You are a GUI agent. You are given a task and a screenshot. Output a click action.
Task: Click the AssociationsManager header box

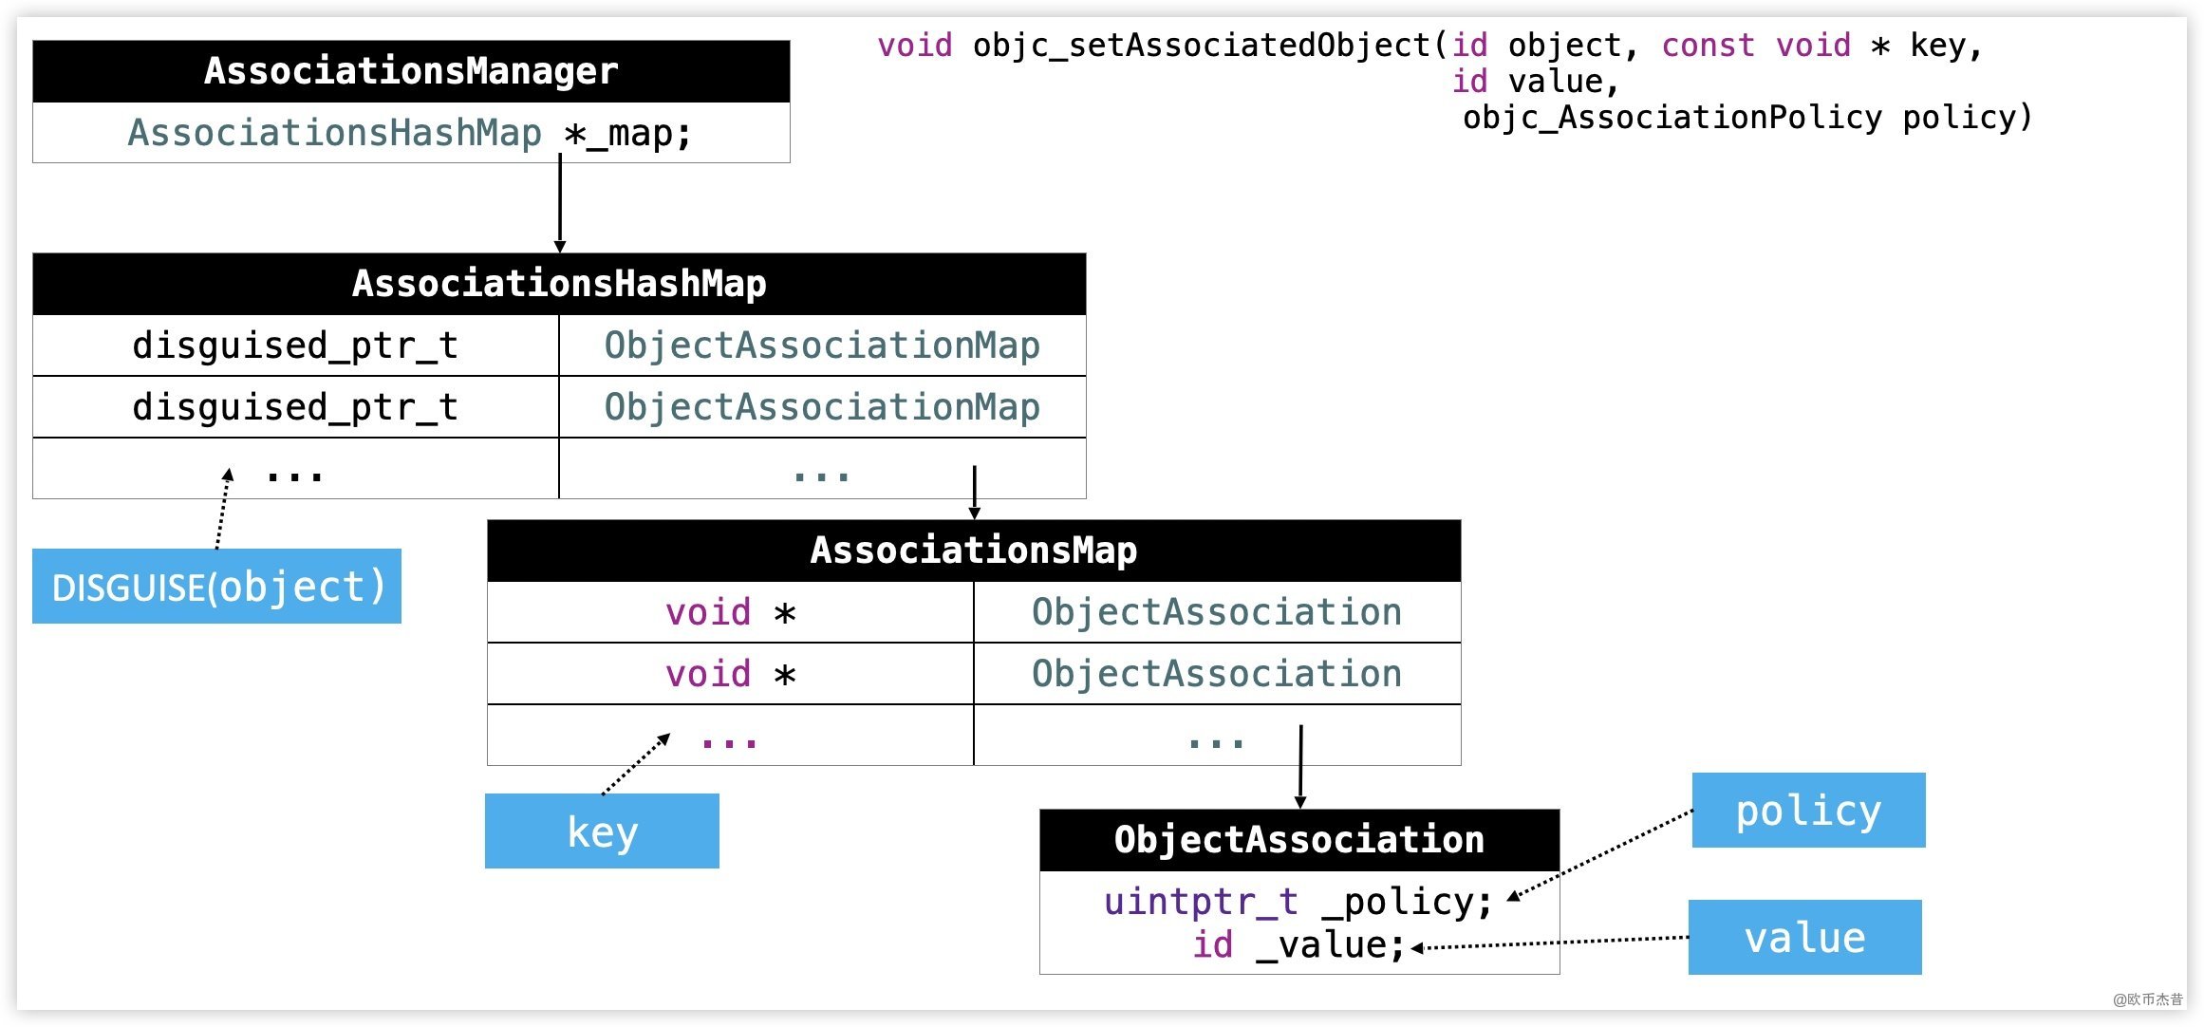pyautogui.click(x=411, y=71)
